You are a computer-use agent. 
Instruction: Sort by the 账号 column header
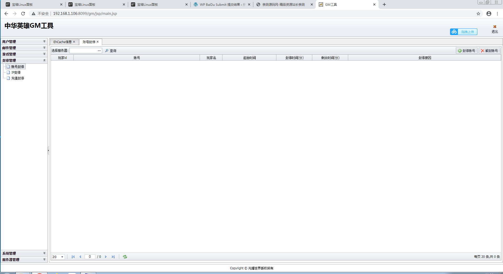coord(137,58)
